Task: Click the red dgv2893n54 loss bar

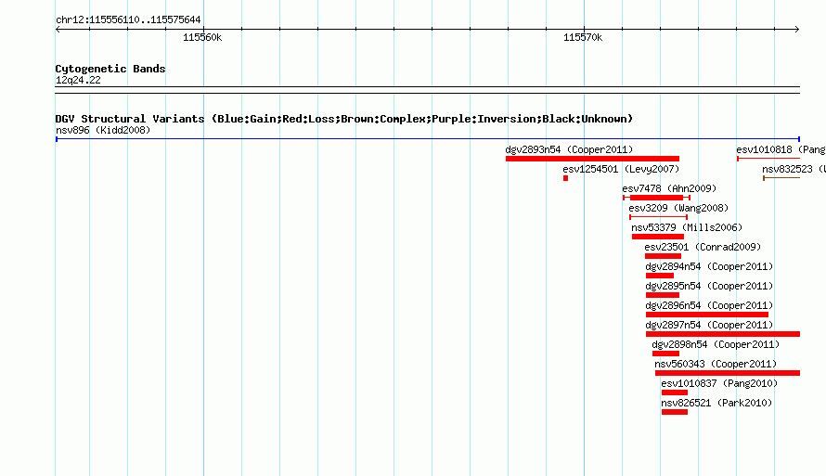Action: 592,159
